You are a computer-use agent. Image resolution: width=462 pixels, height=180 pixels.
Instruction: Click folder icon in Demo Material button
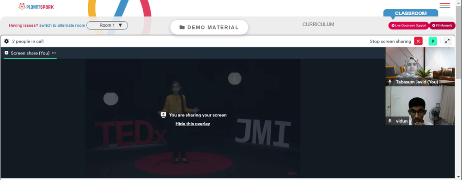(x=182, y=27)
